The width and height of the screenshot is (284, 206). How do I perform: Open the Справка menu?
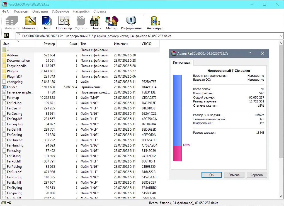(x=99, y=11)
